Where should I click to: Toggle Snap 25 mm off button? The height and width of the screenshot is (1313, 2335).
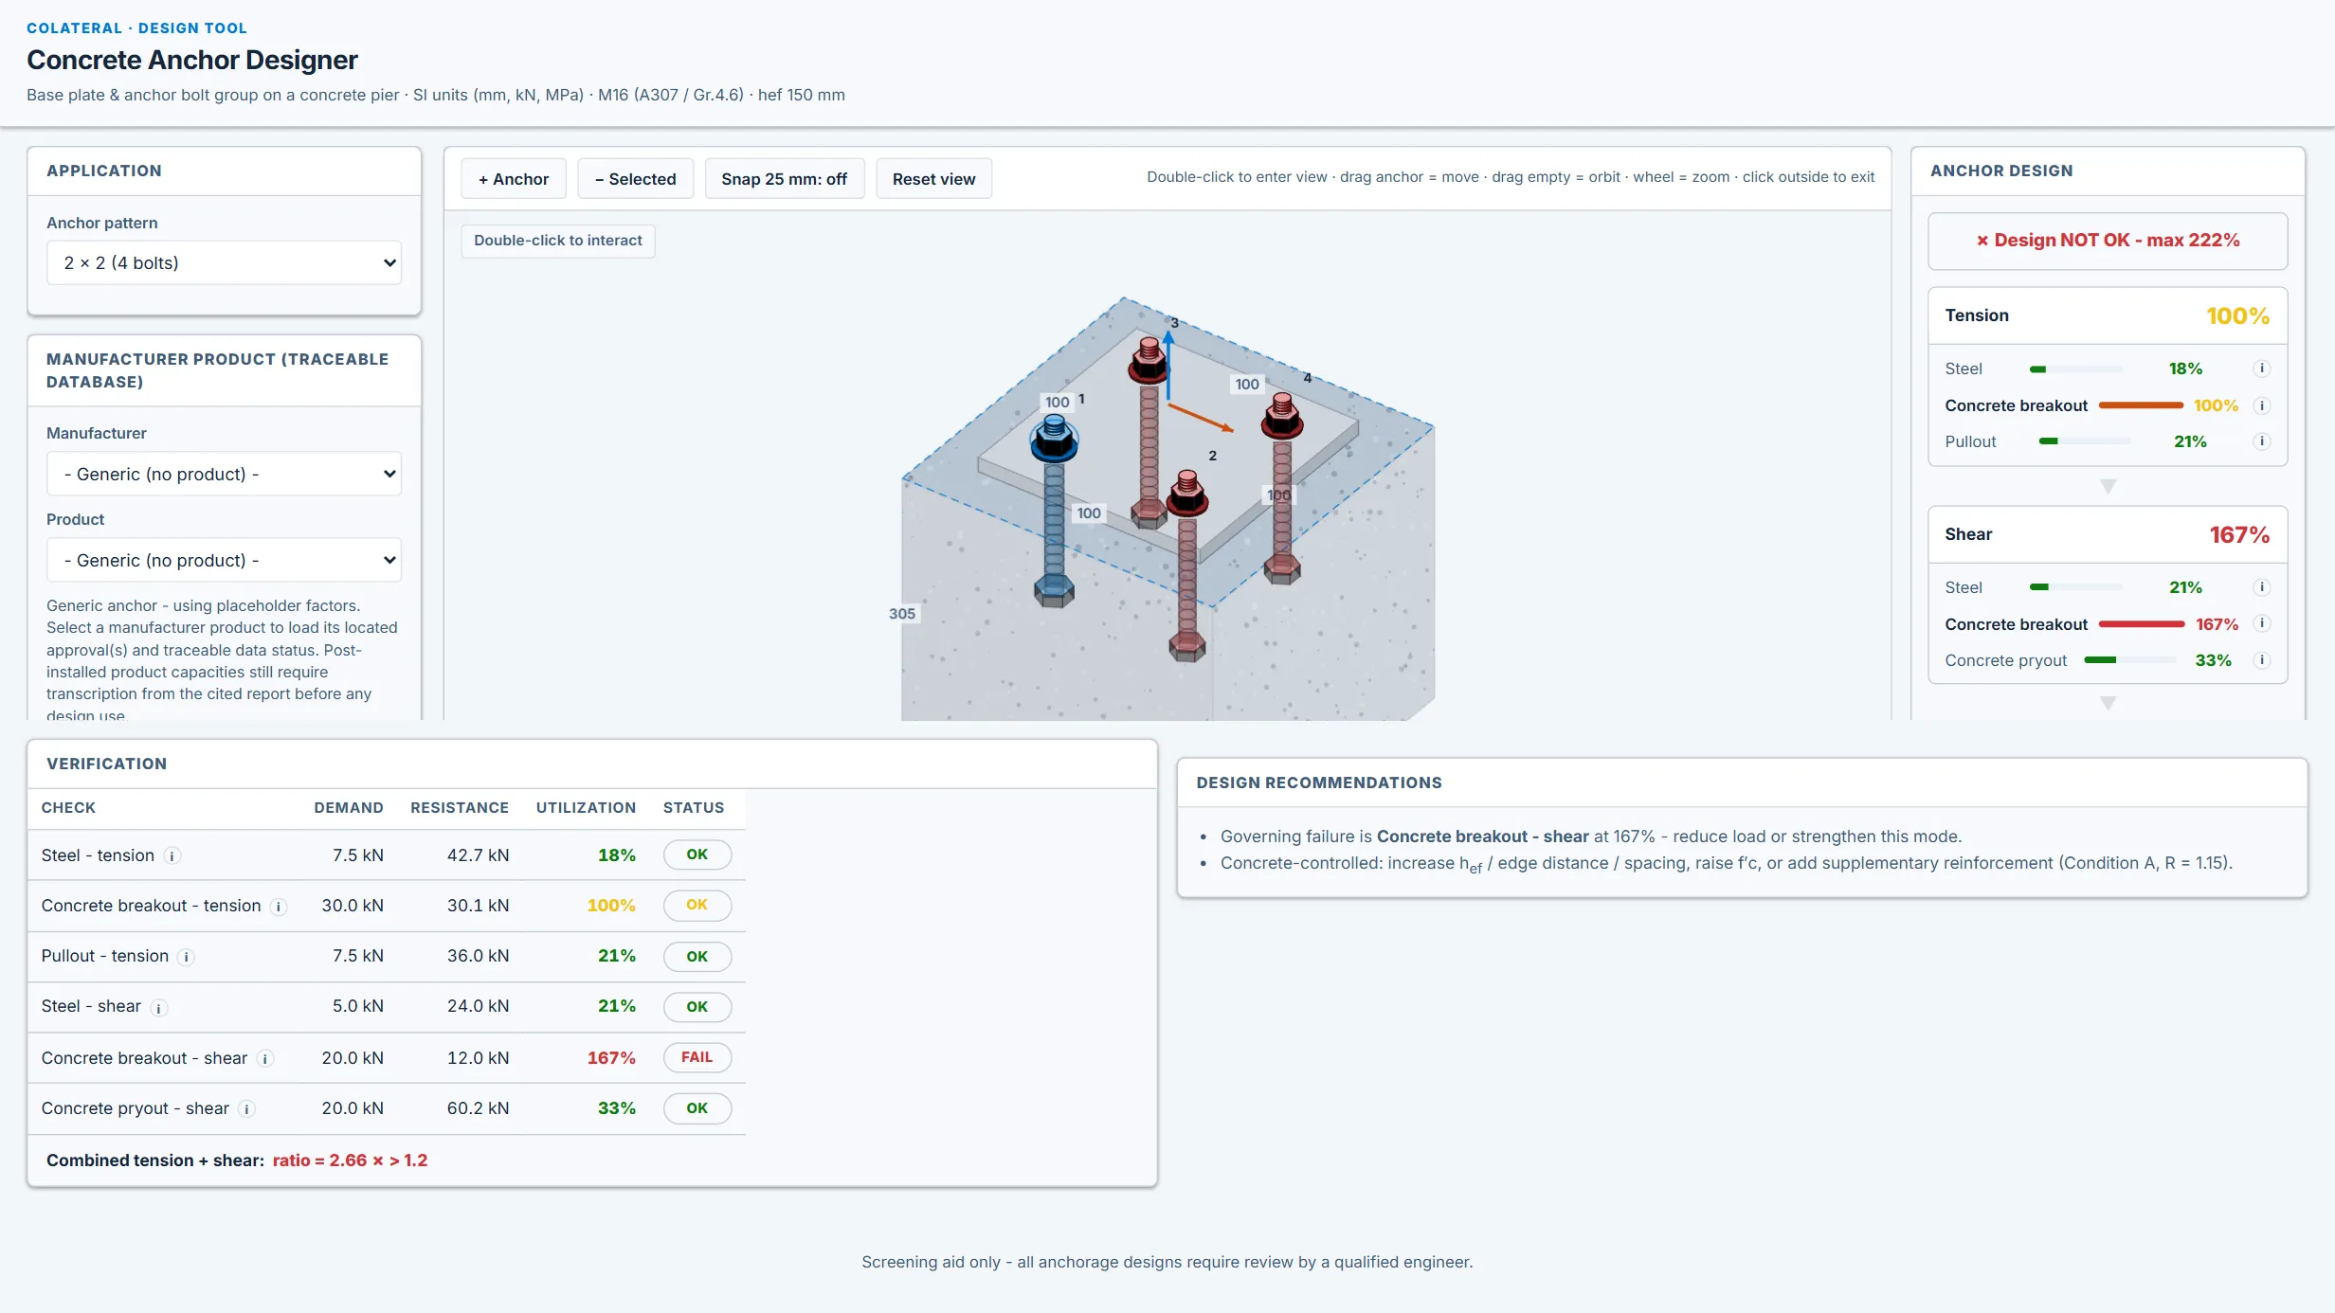[x=784, y=179]
